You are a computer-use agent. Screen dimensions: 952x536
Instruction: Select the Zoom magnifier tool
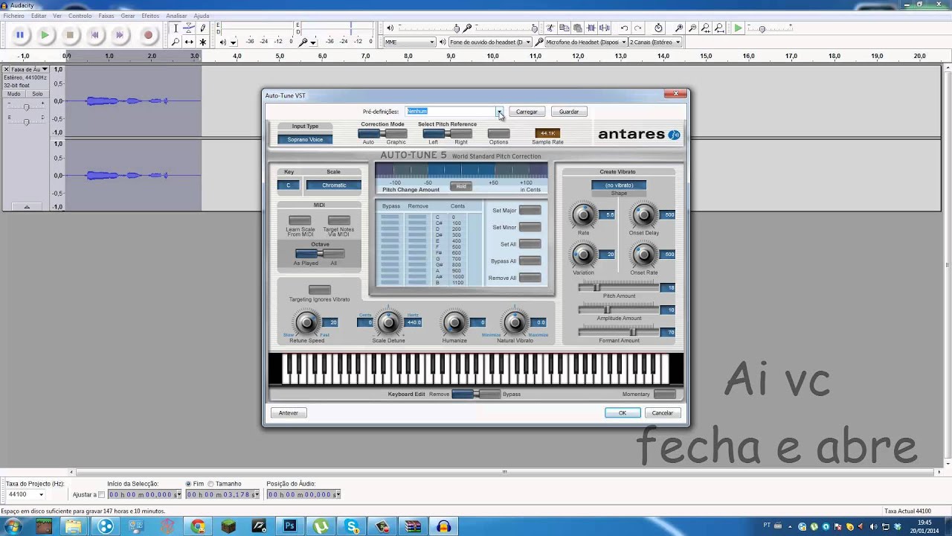[x=176, y=42]
